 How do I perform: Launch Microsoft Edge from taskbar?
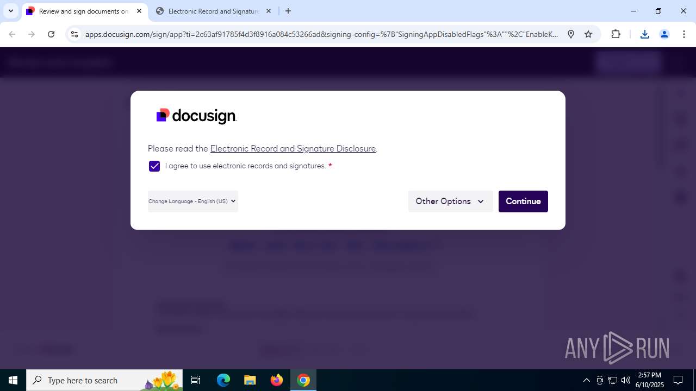coord(223,380)
